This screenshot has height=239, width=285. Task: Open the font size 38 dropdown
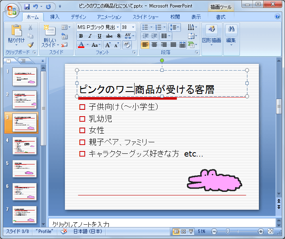pyautogui.click(x=133, y=27)
